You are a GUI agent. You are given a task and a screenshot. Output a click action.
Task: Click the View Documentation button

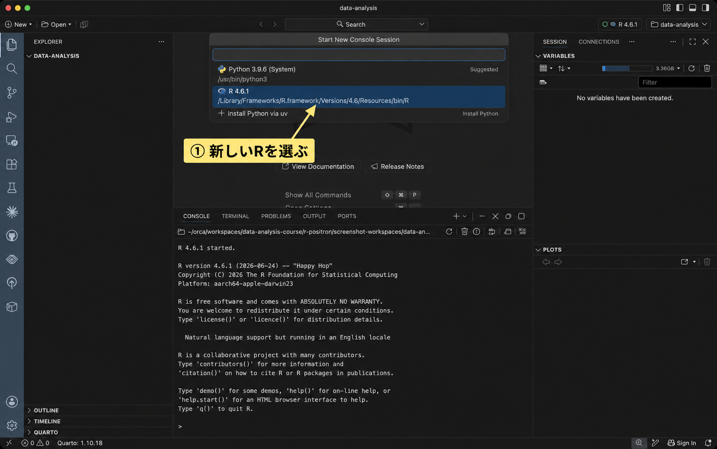(x=318, y=166)
